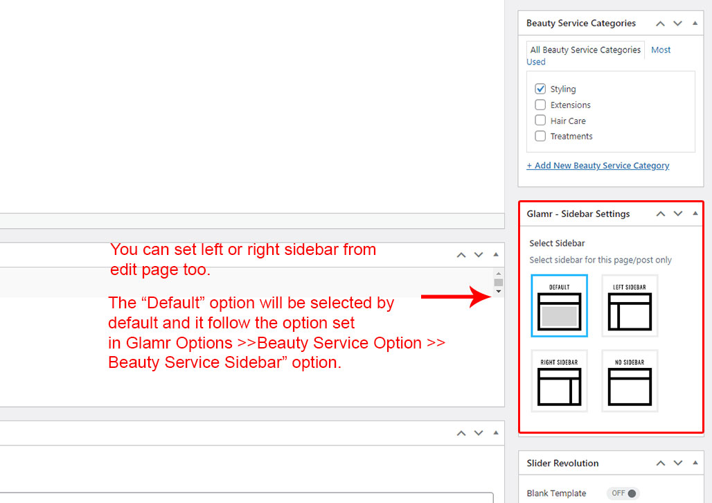The image size is (712, 503).
Task: Click the Beauty Service Categories panel title
Action: click(x=581, y=23)
